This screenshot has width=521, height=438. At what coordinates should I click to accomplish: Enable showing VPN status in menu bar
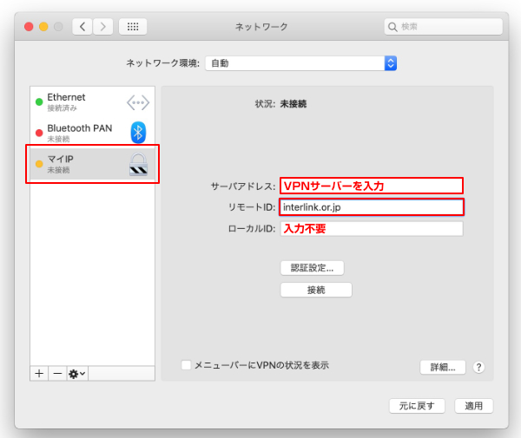tap(186, 365)
